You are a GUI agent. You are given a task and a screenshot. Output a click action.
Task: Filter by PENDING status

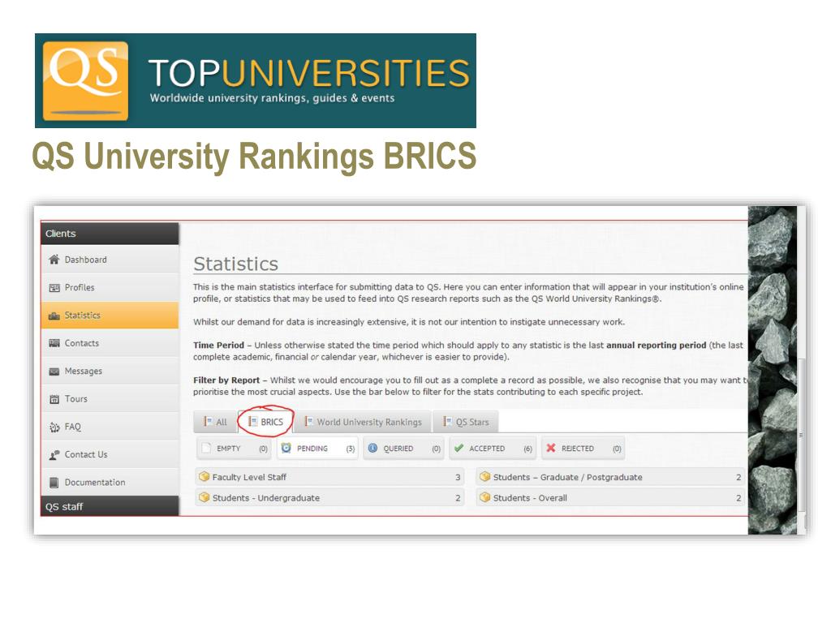(x=317, y=448)
